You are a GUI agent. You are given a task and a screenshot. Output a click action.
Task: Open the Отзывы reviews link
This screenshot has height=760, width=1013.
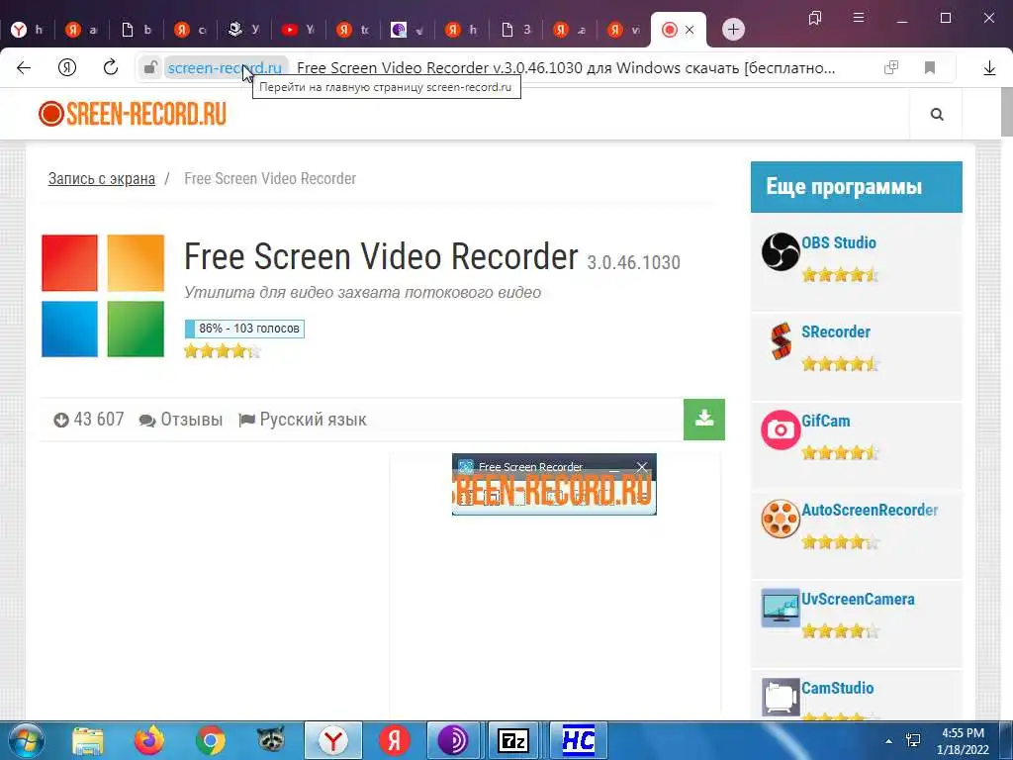(x=182, y=420)
